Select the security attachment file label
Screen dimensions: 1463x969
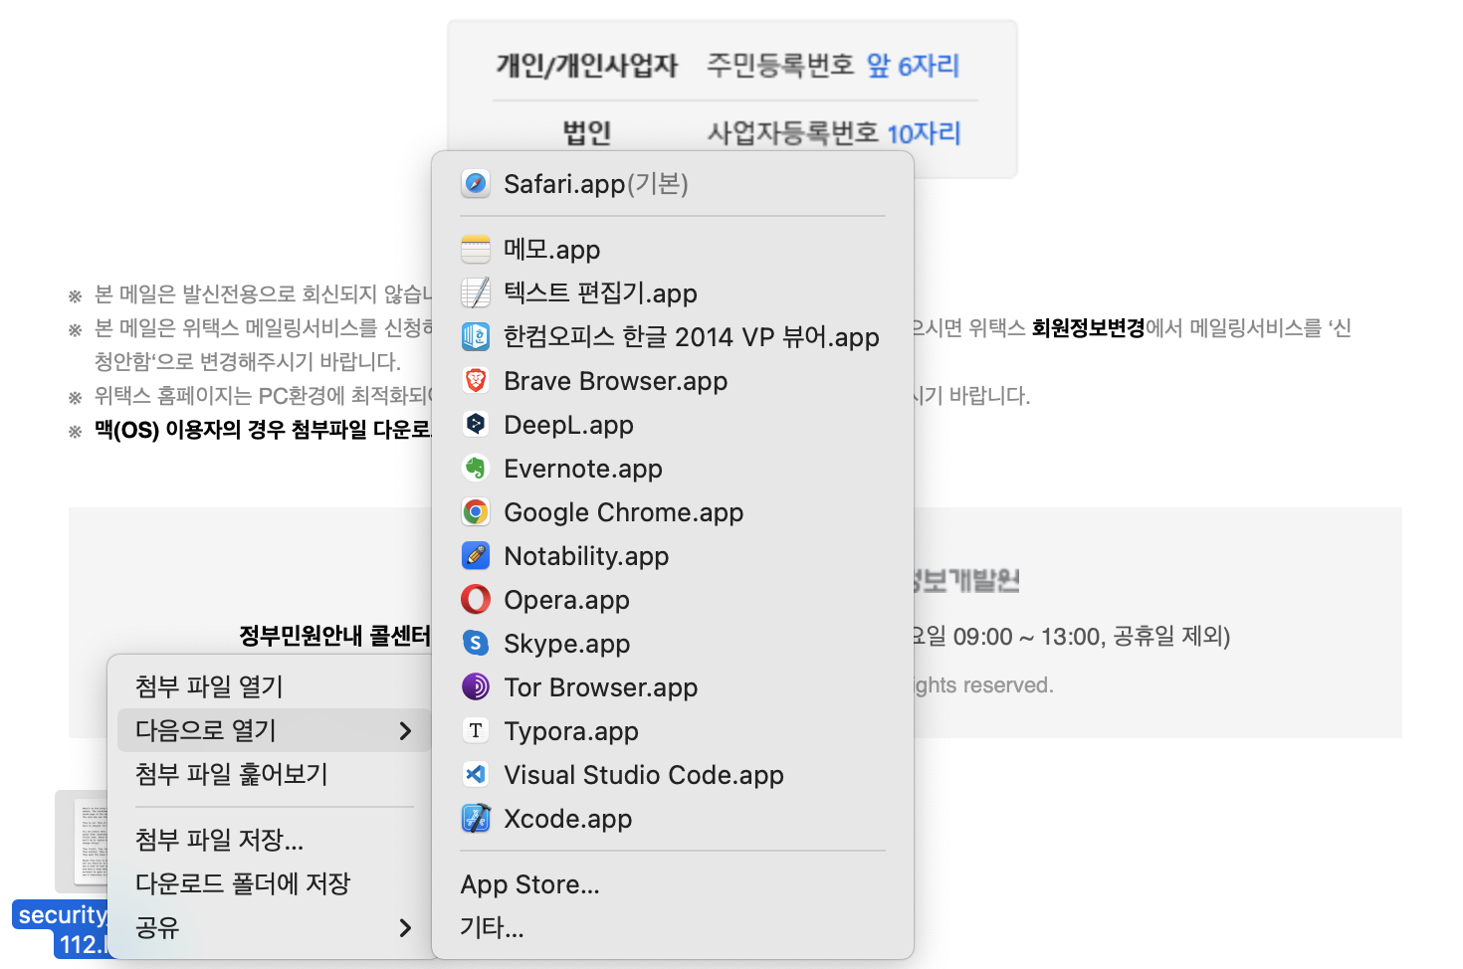click(x=62, y=929)
